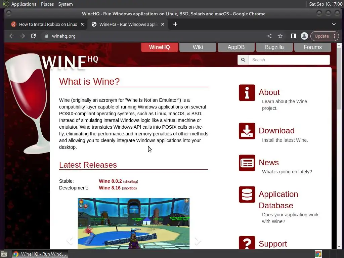Open the Download heading link
344x258 pixels.
click(276, 131)
